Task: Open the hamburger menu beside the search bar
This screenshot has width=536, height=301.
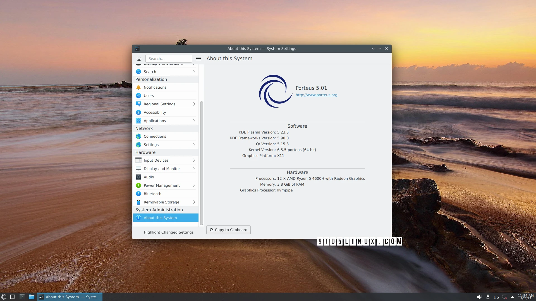Action: pyautogui.click(x=198, y=59)
